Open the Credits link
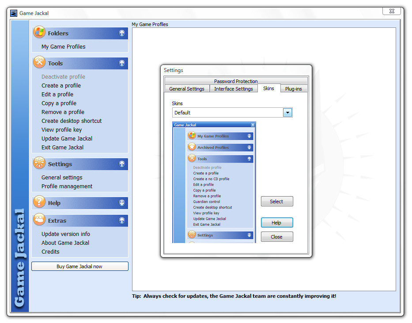 coord(50,251)
